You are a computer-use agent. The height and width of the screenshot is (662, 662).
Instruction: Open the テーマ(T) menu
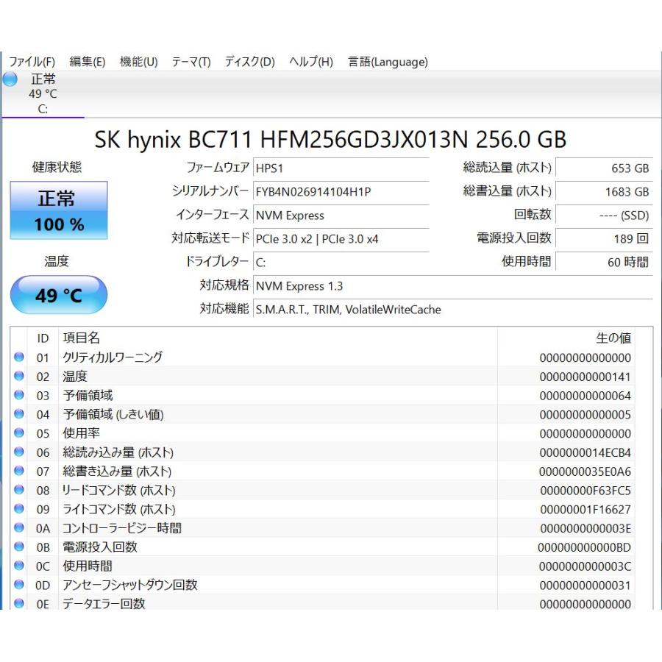[191, 62]
